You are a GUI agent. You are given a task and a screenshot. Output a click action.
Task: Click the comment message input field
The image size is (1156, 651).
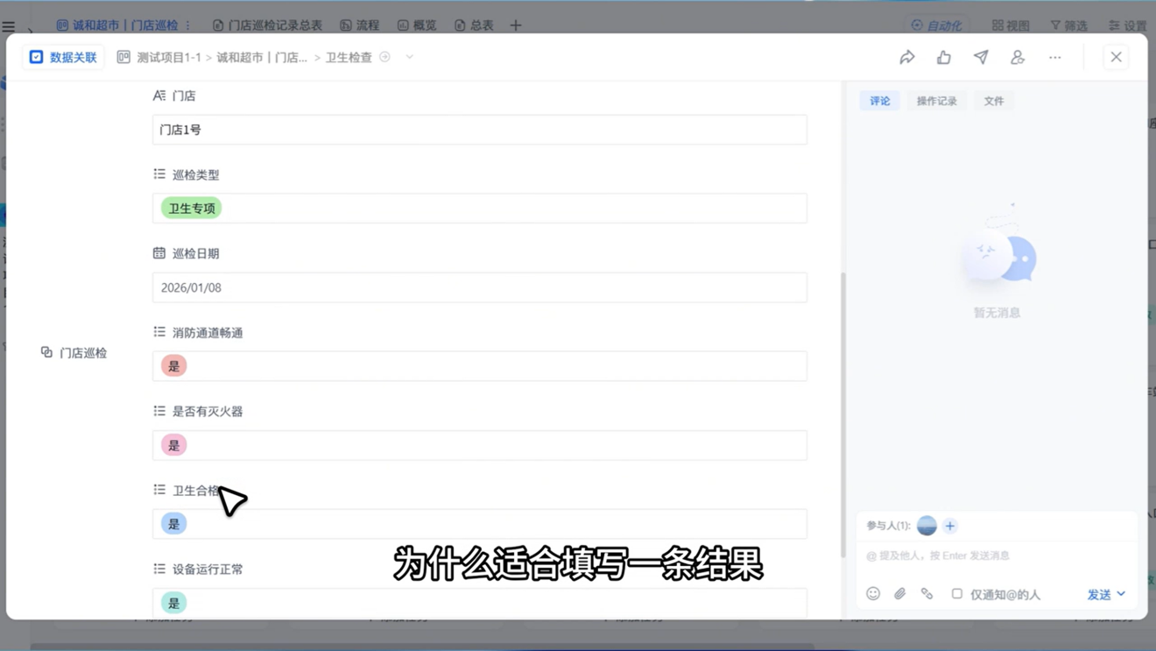click(997, 555)
